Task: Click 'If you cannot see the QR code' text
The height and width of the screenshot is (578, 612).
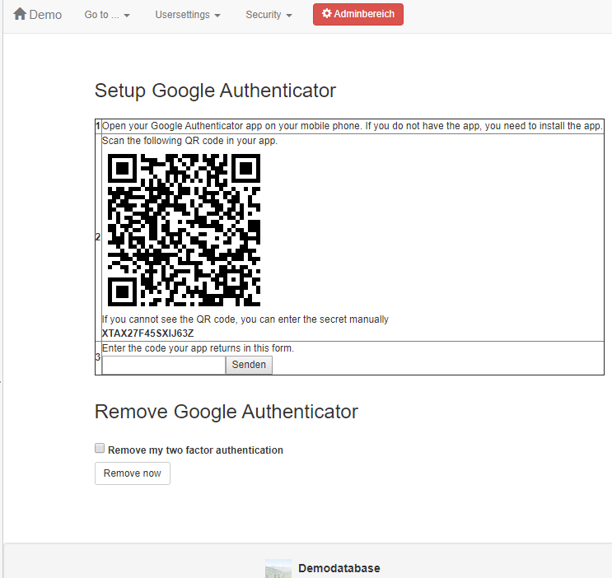Action: 245,319
